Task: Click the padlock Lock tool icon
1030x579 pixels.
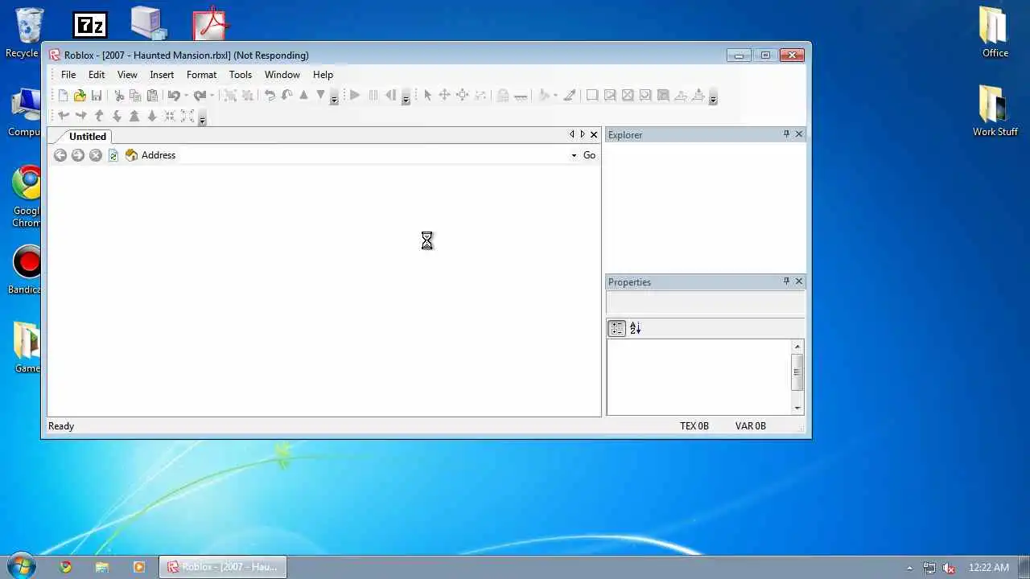Action: (503, 96)
